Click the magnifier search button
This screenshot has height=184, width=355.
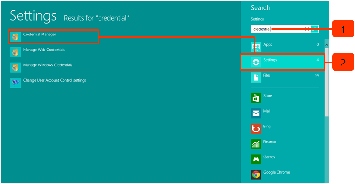click(315, 29)
